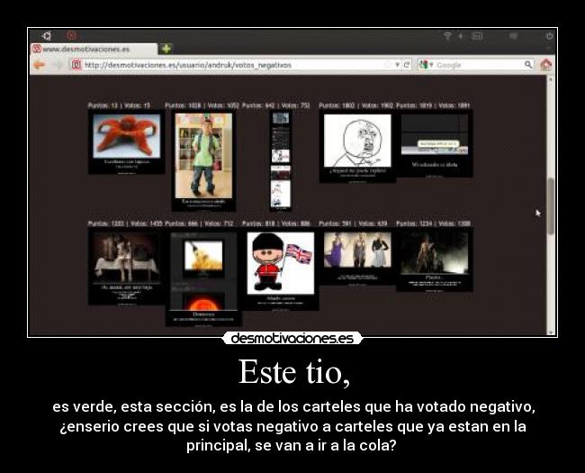Open the Google search engine dropdown
Viewport: 585px width, 473px height.
(x=427, y=65)
